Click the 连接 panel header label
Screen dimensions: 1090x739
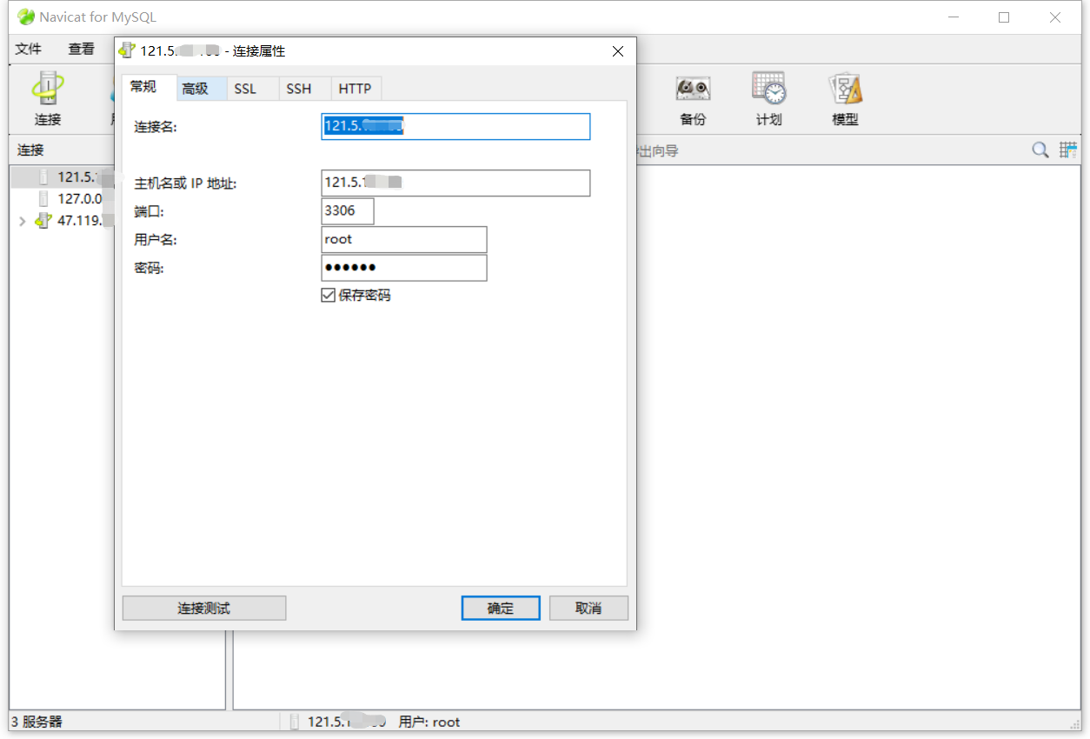[30, 150]
